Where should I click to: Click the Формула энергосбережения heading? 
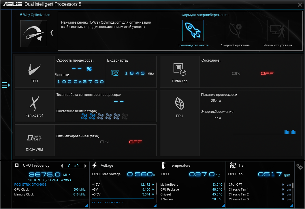pos(205,15)
